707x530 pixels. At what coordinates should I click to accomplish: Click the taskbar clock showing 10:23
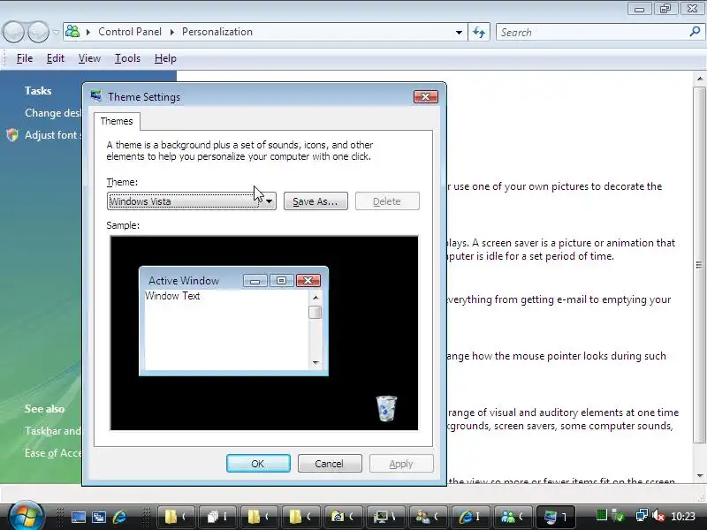coord(683,517)
